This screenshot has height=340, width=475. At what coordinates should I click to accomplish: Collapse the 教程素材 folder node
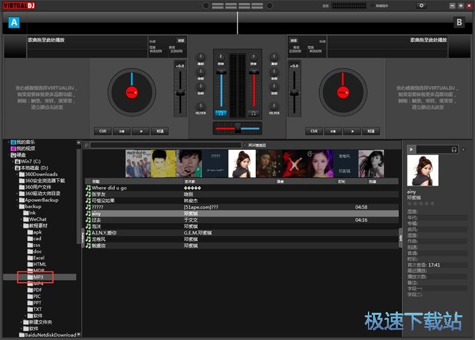(22, 226)
